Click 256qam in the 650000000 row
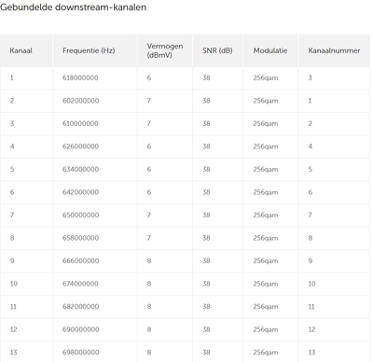Viewport: 373px width, 362px height. (x=266, y=215)
